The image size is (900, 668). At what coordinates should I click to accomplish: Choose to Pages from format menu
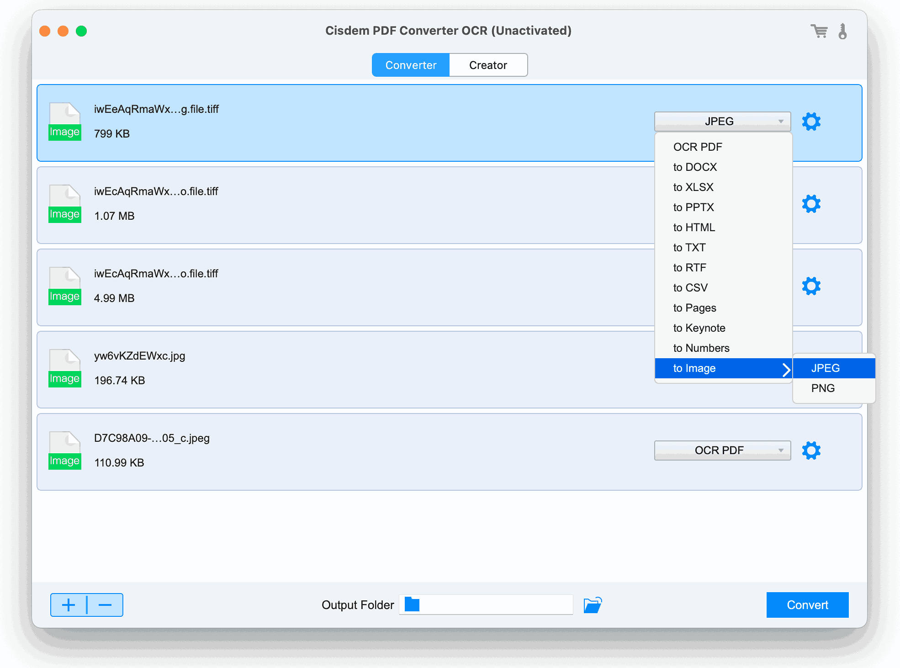click(x=723, y=308)
